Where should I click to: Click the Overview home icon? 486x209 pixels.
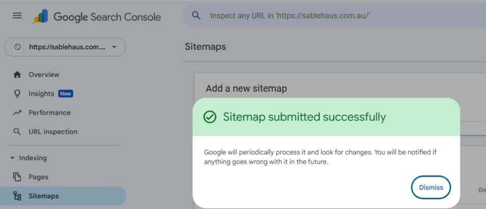click(17, 75)
